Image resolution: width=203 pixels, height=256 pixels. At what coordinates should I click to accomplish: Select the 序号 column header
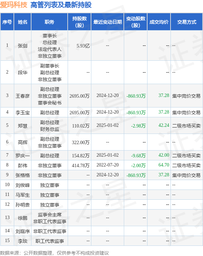tap(7, 22)
